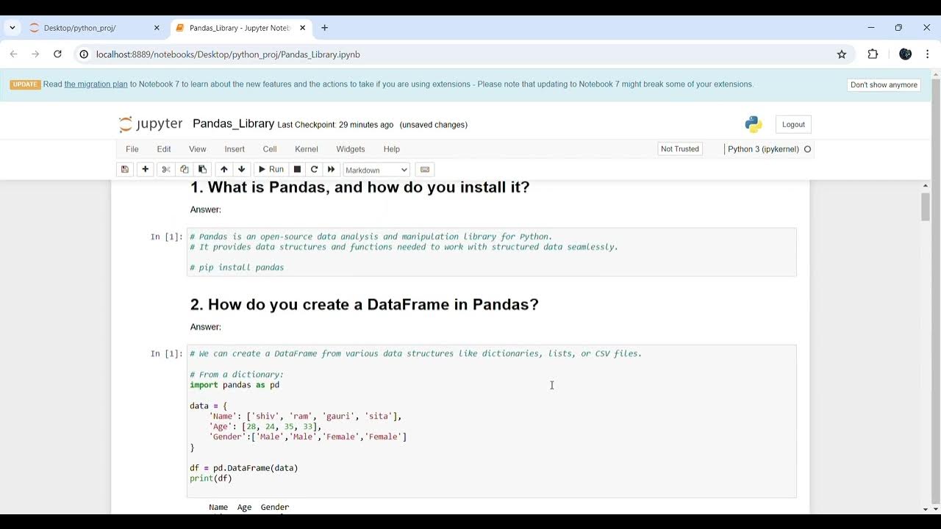Click the Python logo icon
Screen dimensions: 941x529
(754, 124)
